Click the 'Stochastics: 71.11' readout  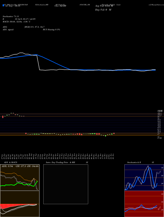[x=11, y=16]
